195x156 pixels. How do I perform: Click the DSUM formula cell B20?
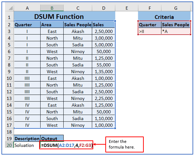click(66, 145)
